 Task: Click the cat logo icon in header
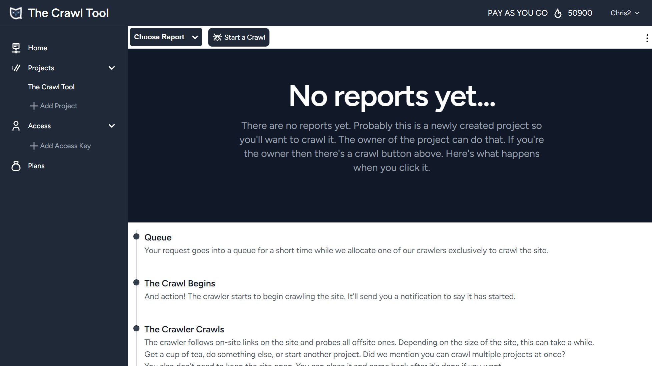click(x=16, y=13)
